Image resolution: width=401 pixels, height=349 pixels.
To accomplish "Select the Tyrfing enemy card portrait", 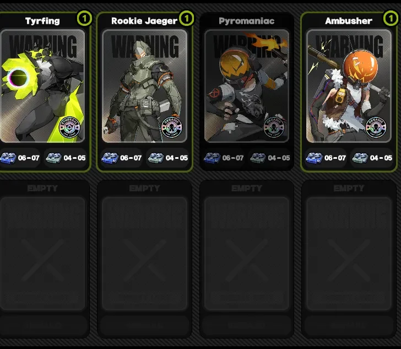I will [42, 86].
